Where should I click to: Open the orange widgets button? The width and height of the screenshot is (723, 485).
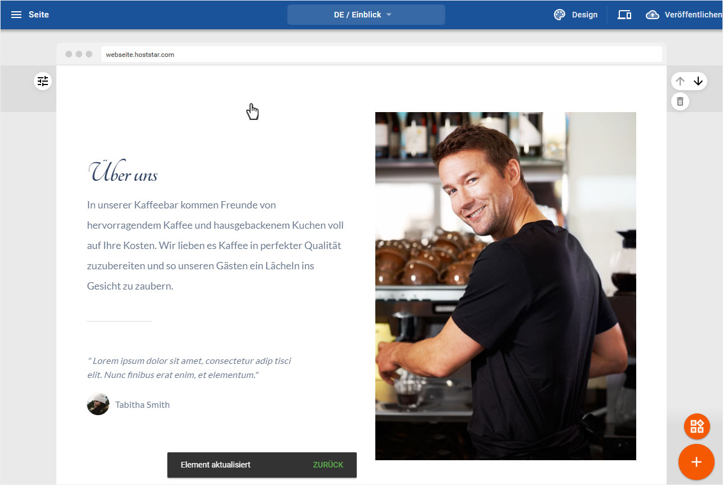697,426
